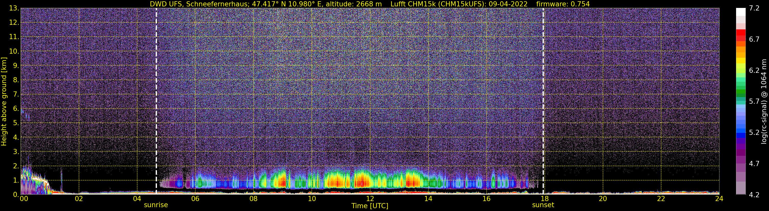Click the height axis tick '13.'
The image size is (769, 211).
(14, 8)
